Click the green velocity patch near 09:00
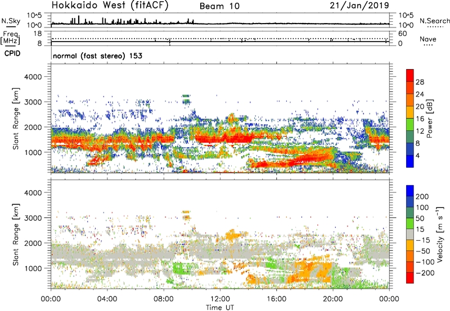This screenshot has width=450, height=311. (182, 269)
